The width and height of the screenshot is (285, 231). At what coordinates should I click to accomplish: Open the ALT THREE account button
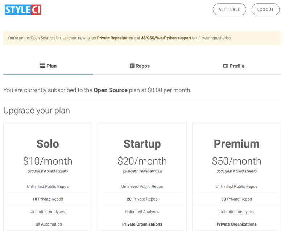(229, 9)
